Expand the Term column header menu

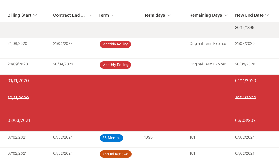click(113, 15)
